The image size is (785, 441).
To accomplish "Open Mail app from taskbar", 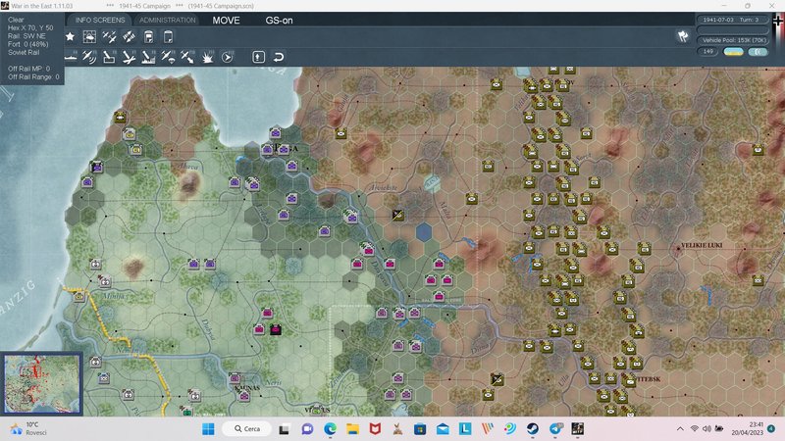I will click(x=443, y=428).
